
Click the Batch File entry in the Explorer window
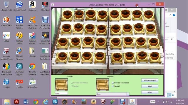[x=169, y=54]
